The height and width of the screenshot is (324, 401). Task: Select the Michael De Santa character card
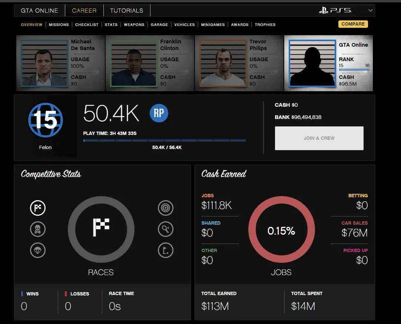[x=60, y=63]
